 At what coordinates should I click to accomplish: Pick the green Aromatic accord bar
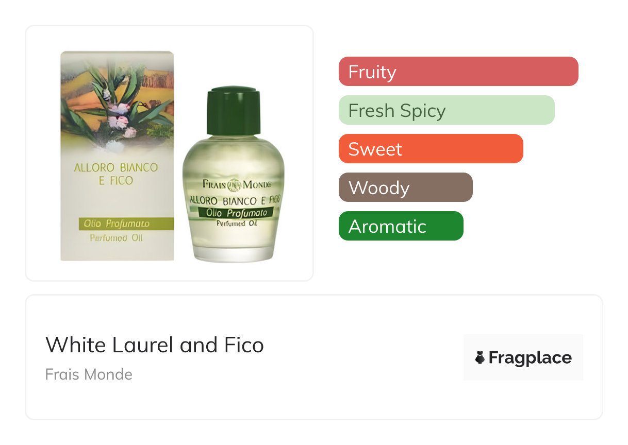tap(401, 226)
